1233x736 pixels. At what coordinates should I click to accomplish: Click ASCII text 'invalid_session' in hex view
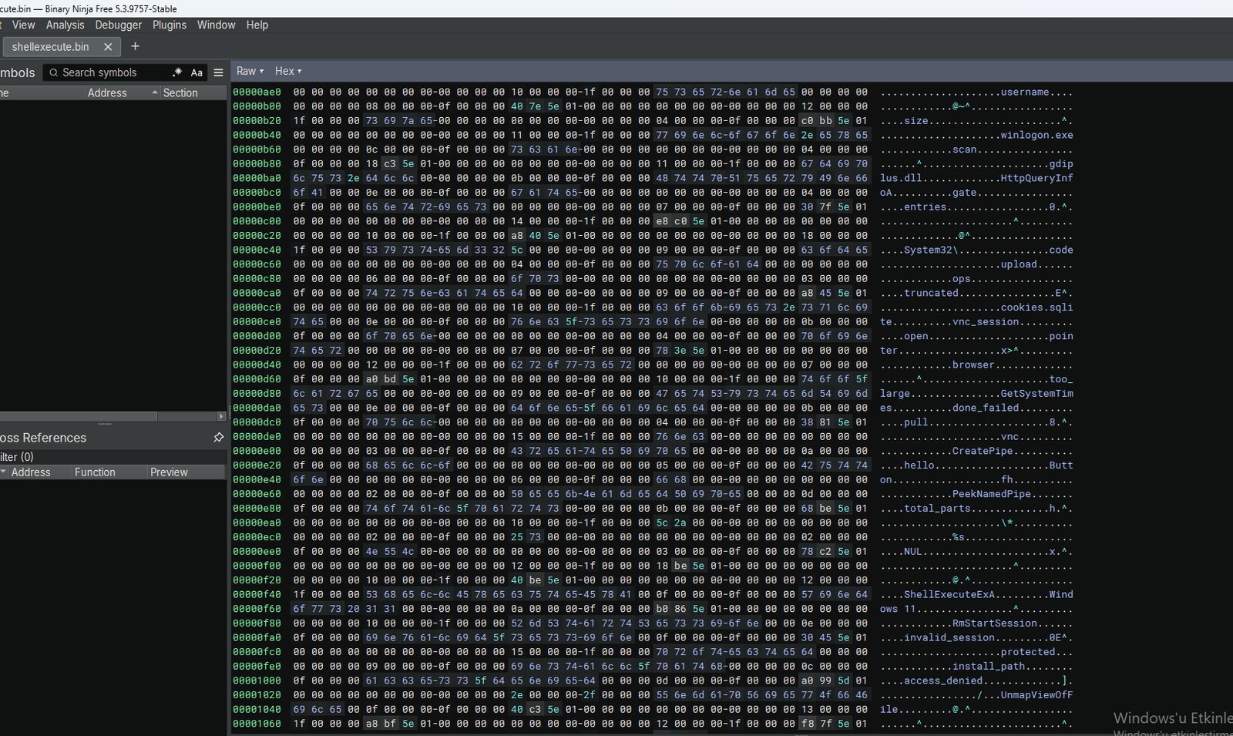[949, 637]
